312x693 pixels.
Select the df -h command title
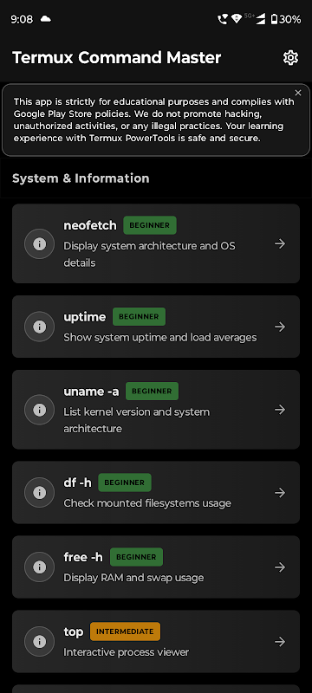78,483
